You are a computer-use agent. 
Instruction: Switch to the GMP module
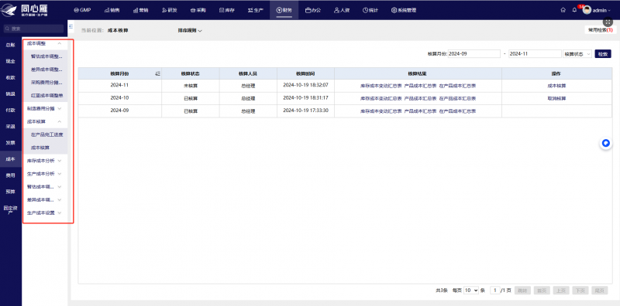click(82, 10)
